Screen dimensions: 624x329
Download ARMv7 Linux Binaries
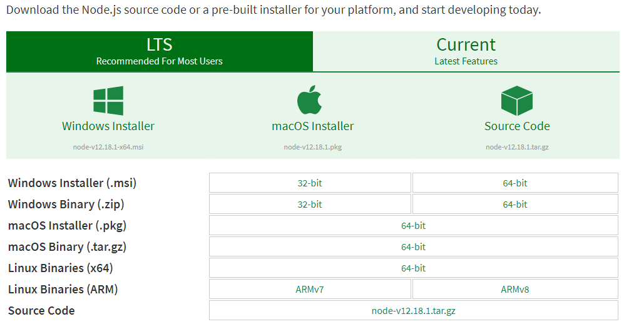pyautogui.click(x=310, y=289)
